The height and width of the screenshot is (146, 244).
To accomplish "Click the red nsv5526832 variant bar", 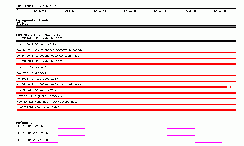I will 126,99.
